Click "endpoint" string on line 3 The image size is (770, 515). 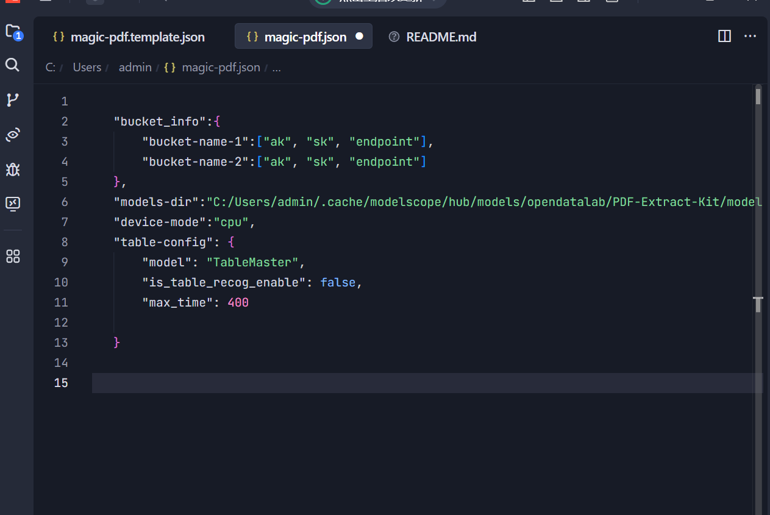click(x=385, y=141)
